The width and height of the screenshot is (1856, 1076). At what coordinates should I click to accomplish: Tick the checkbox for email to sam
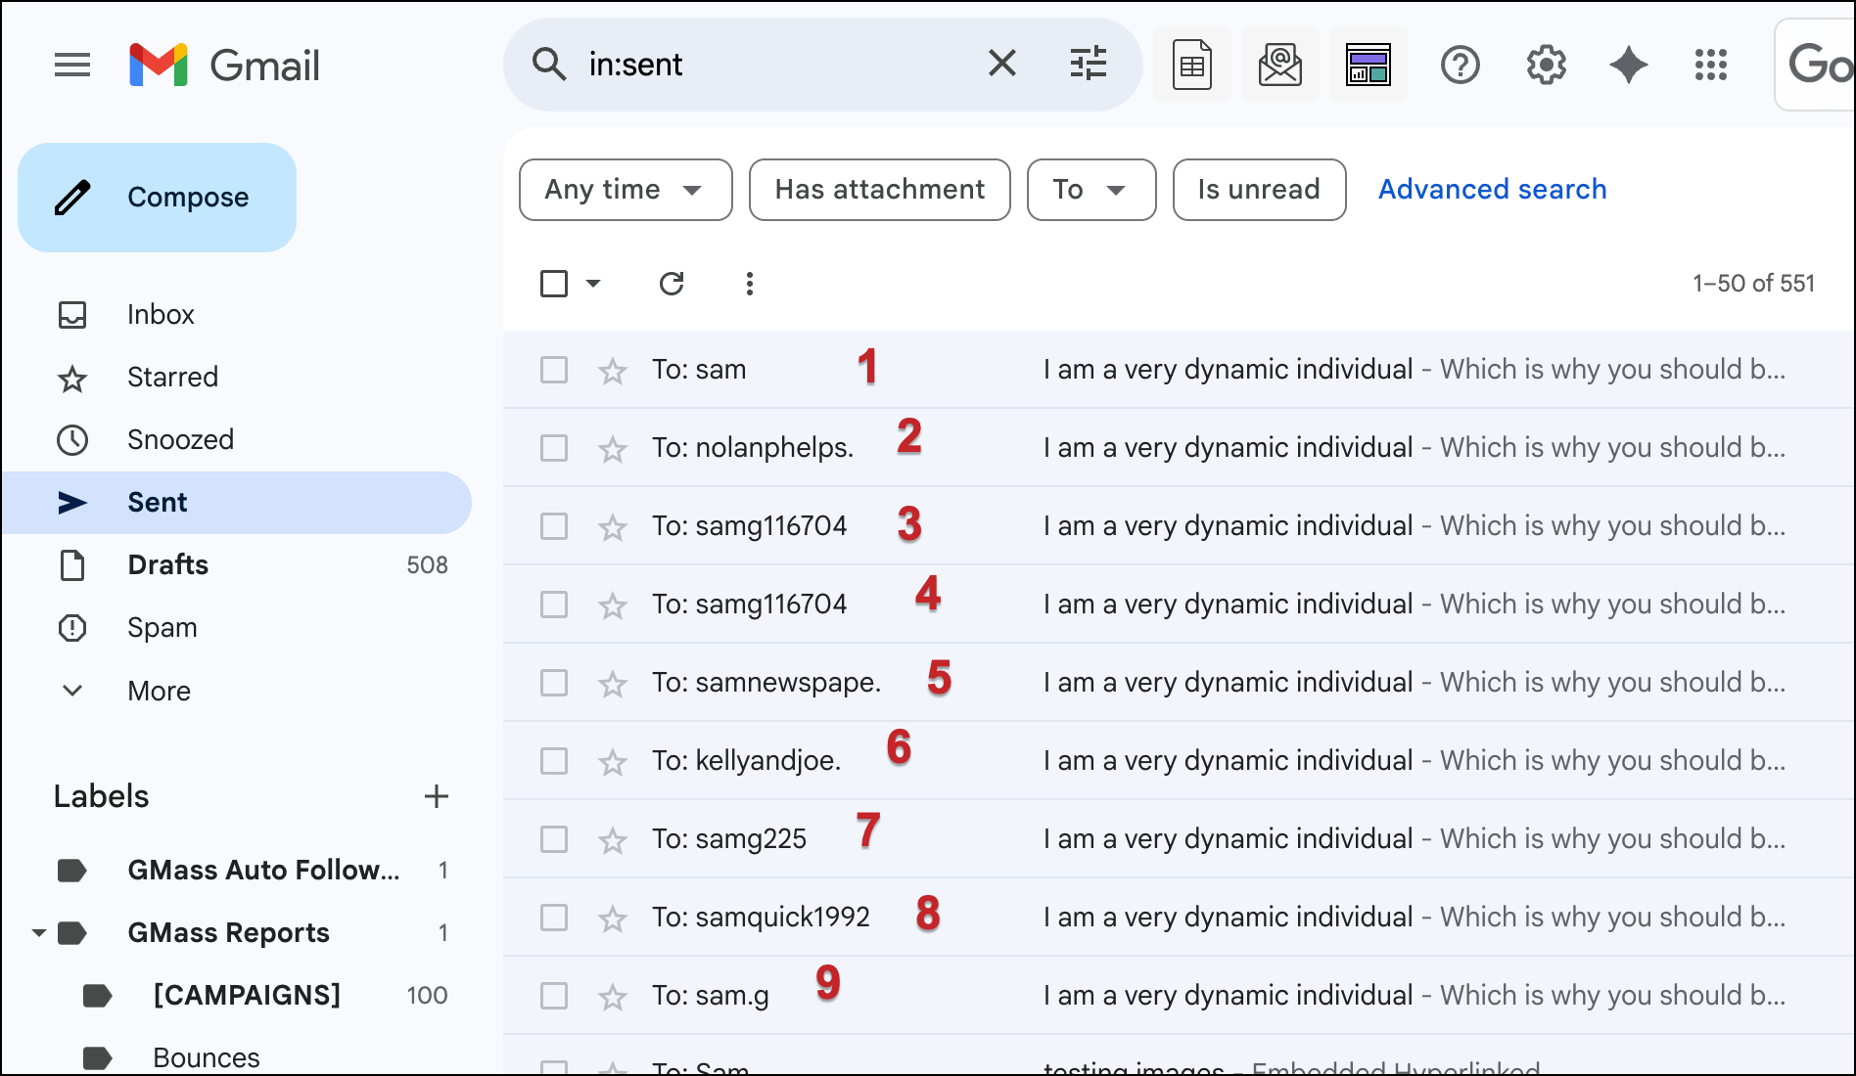[554, 370]
